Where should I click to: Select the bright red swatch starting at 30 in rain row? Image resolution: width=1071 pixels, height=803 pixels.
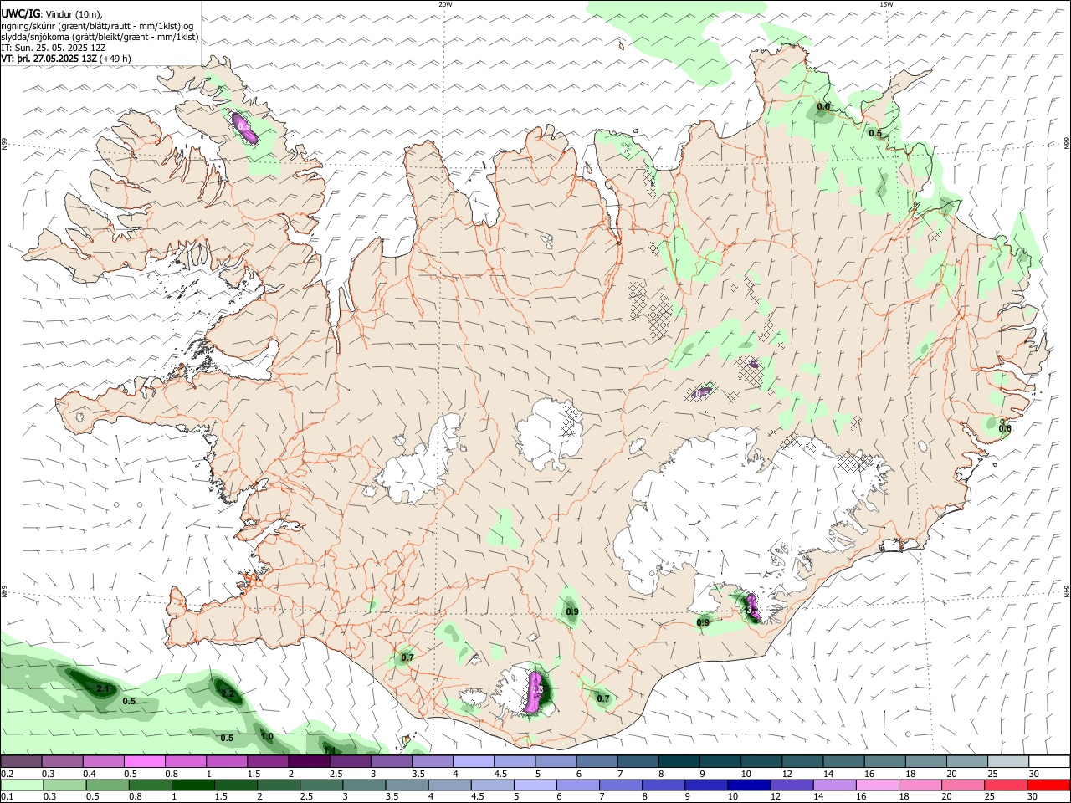click(x=1049, y=785)
